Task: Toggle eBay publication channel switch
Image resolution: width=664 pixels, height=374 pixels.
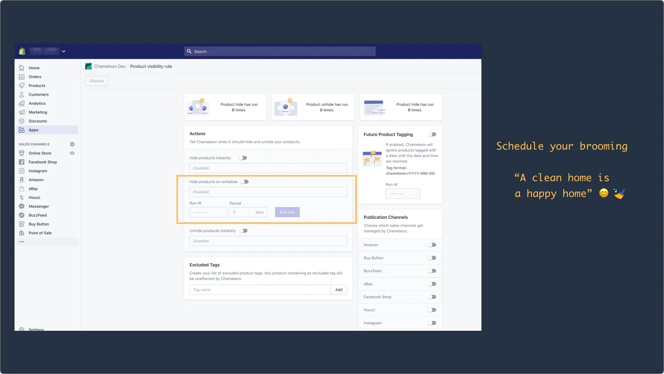Action: click(432, 284)
